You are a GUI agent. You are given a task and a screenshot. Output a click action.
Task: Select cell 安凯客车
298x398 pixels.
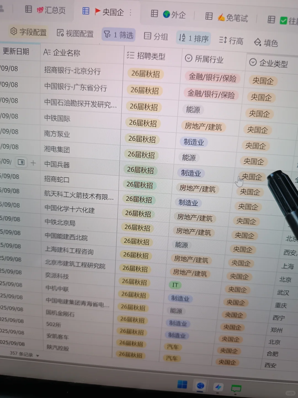(x=58, y=336)
